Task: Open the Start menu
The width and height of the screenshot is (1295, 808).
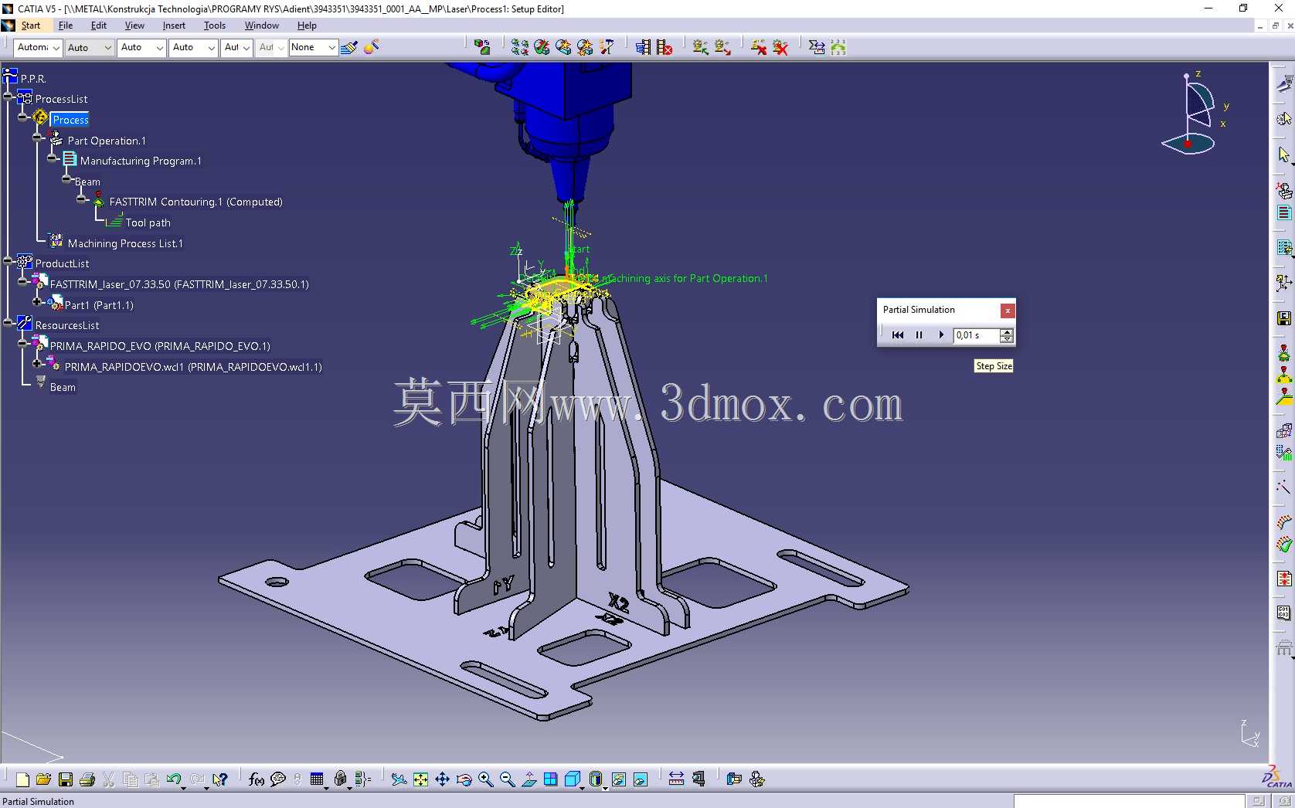Action: coord(31,25)
